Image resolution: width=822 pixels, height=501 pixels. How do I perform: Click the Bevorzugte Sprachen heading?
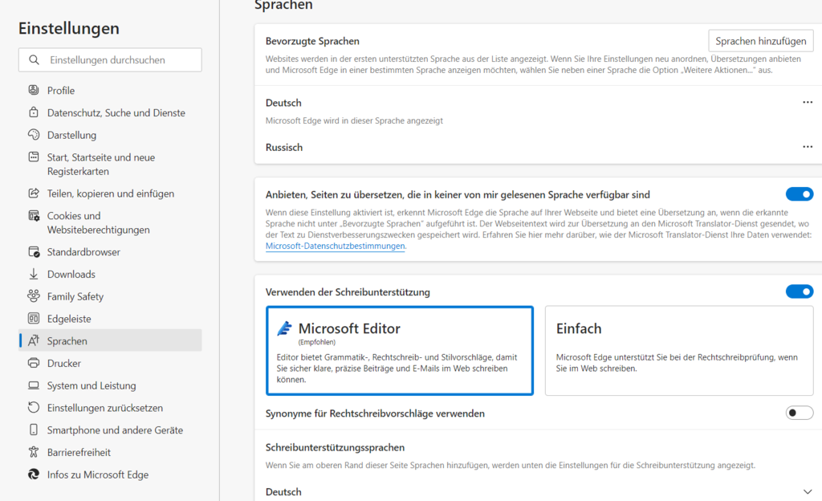pos(312,41)
